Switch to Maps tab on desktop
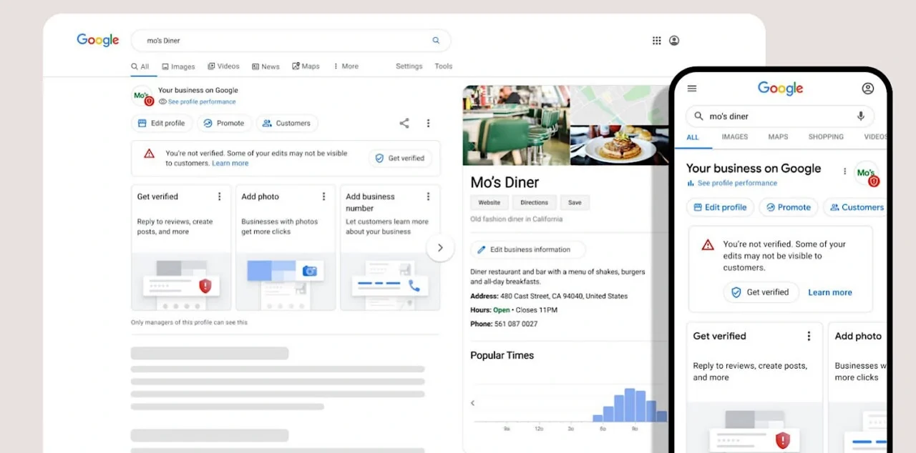This screenshot has height=453, width=916. point(306,66)
